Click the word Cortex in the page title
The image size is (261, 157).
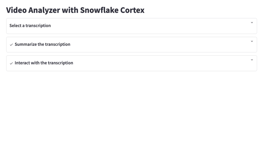tap(132, 10)
